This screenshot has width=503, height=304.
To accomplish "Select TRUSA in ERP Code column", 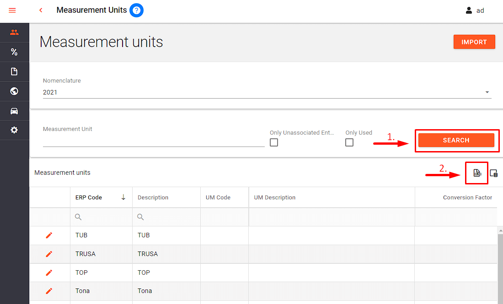I will 86,254.
